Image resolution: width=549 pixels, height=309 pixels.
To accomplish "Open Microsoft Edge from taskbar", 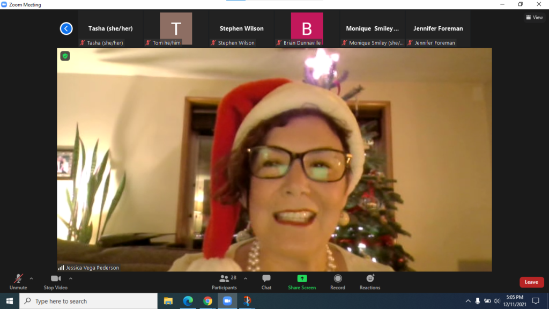I will tap(188, 301).
